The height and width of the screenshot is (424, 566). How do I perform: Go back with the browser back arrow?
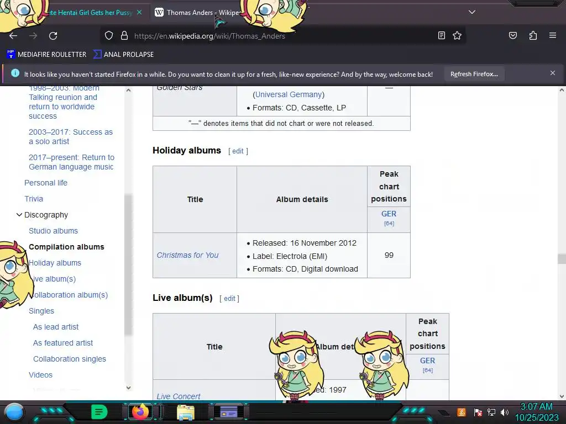(13, 36)
